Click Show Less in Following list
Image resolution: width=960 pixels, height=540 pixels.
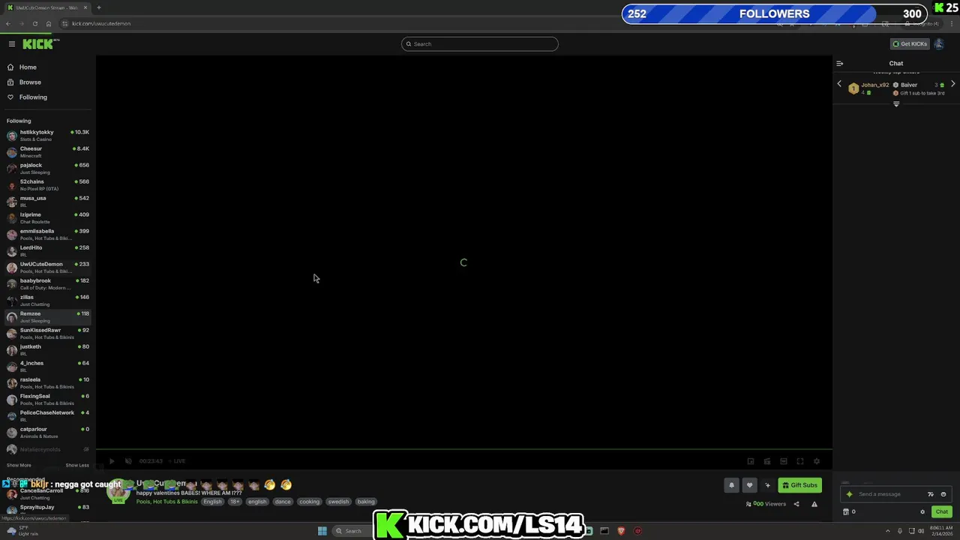click(77, 465)
